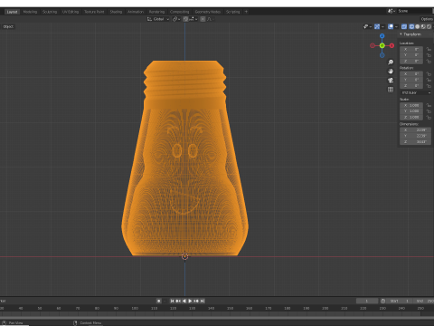Click the Scale X field
Image resolution: width=434 pixels, height=326 pixels.
(411, 105)
